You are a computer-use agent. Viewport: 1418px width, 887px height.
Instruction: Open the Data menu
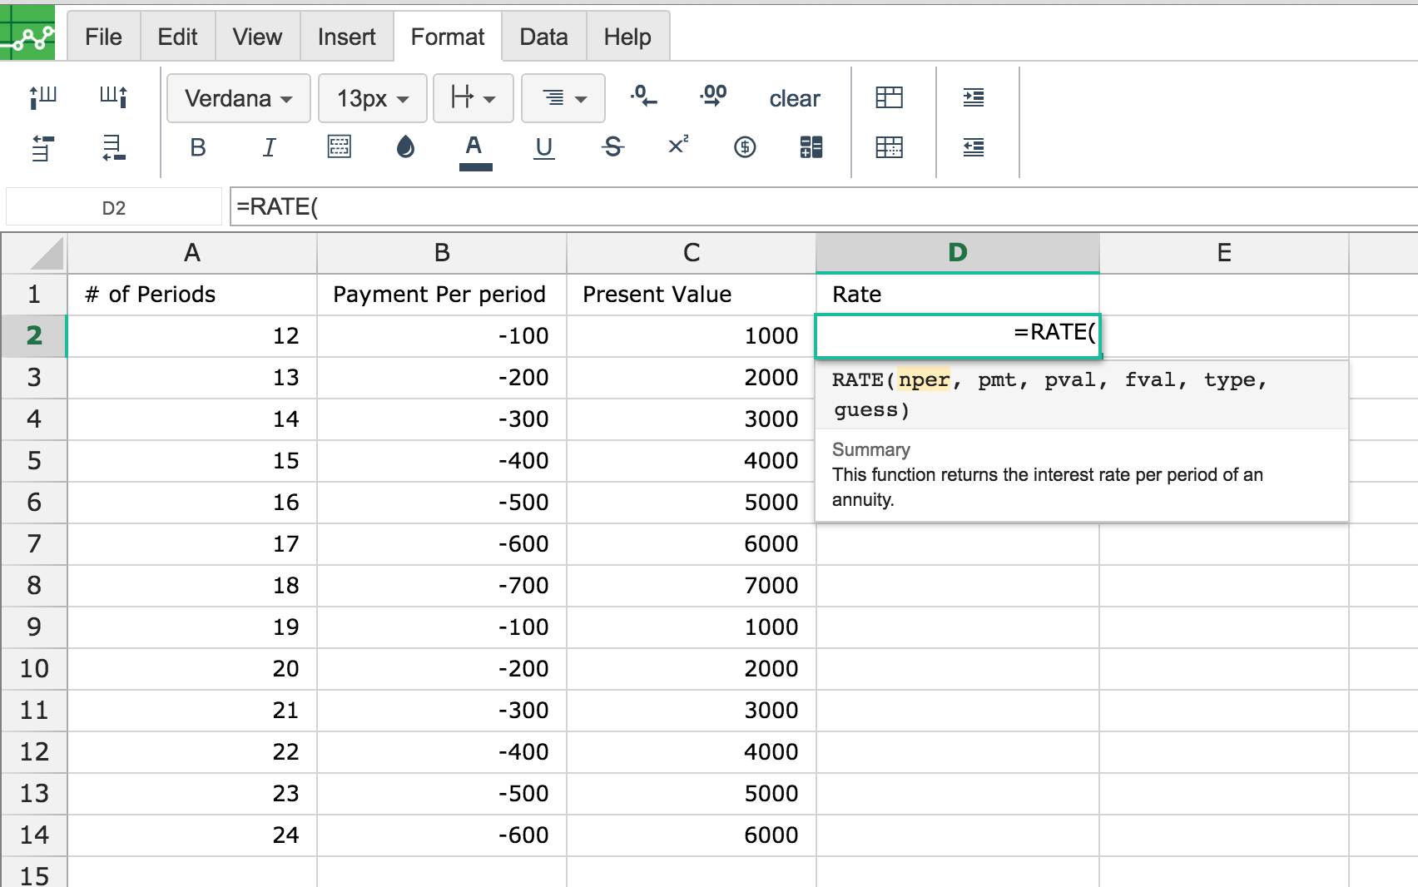click(x=543, y=37)
